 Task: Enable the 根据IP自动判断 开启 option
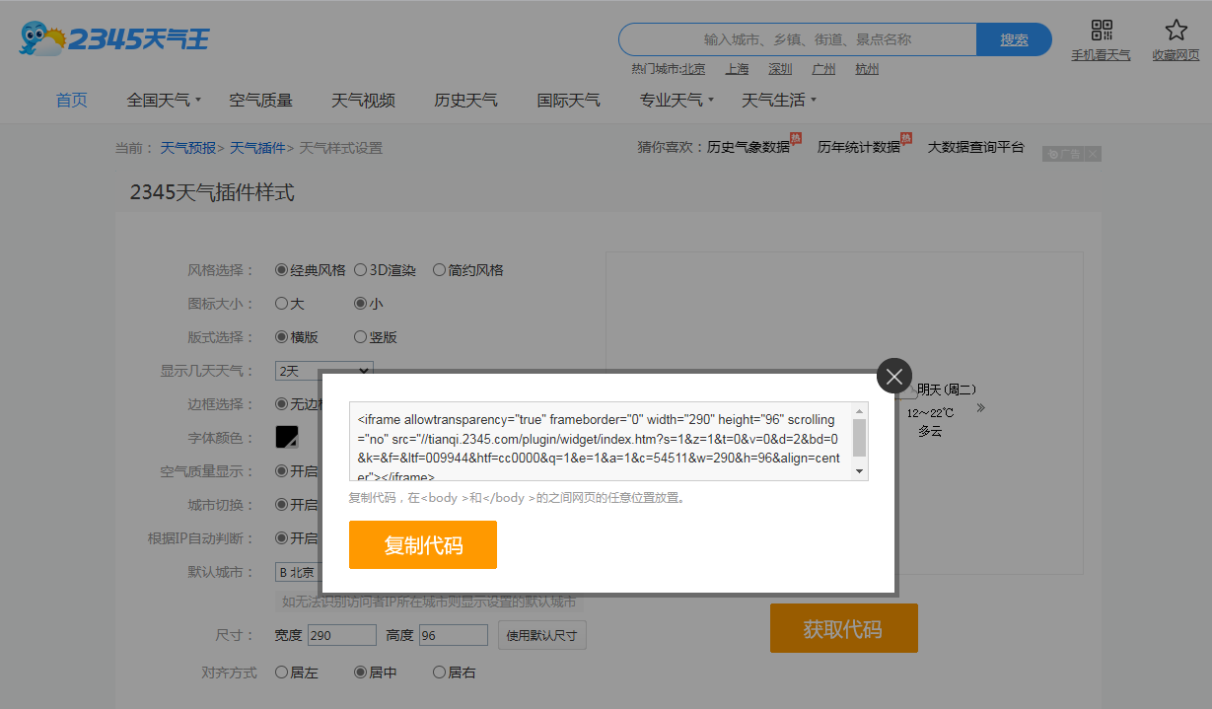click(x=281, y=538)
